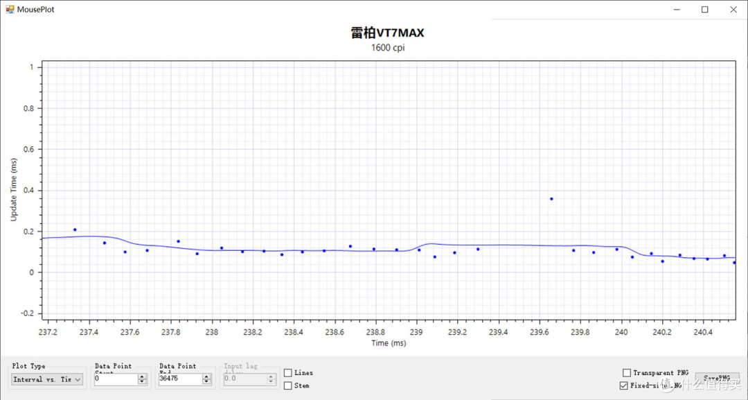Image resolution: width=748 pixels, height=400 pixels.
Task: Focus the Data Point End field
Action: (x=180, y=379)
